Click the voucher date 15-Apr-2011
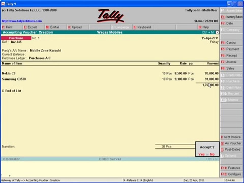 click(210, 38)
